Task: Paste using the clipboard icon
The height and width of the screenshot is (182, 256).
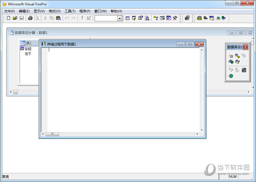Action: 58,18
